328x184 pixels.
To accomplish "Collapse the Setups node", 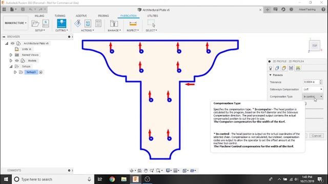I will click(x=11, y=66).
